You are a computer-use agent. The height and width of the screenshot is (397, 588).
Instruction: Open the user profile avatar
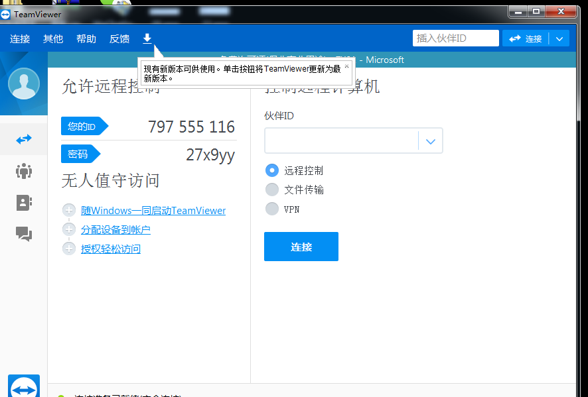24,84
